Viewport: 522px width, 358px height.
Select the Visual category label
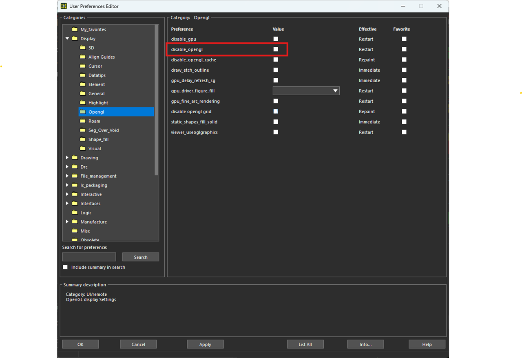(x=95, y=149)
